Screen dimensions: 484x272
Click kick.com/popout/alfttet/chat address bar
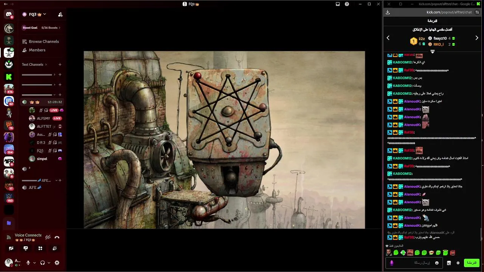[x=449, y=12]
